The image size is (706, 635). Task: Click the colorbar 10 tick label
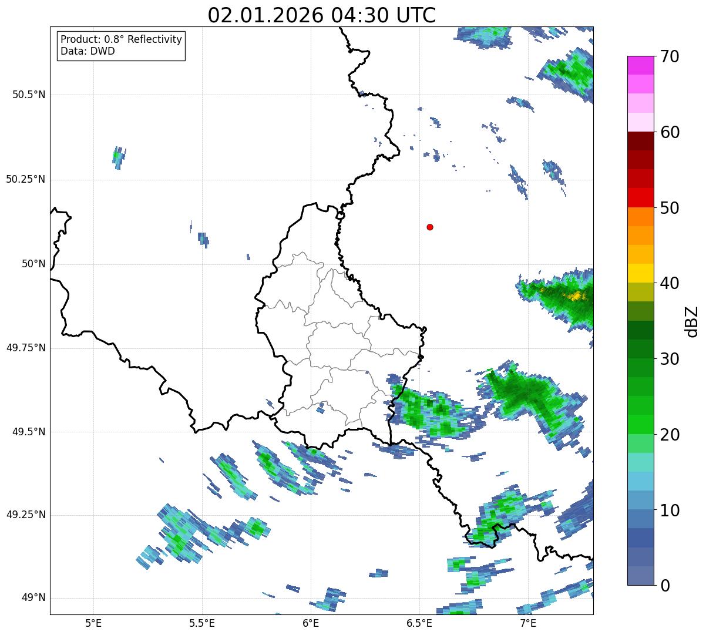(670, 510)
